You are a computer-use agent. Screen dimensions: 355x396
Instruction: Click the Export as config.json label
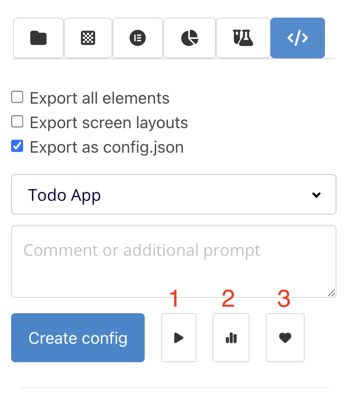coord(106,147)
